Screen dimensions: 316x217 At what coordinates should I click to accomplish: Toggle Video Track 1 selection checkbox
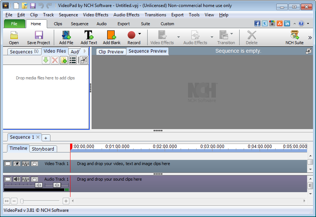(8, 164)
